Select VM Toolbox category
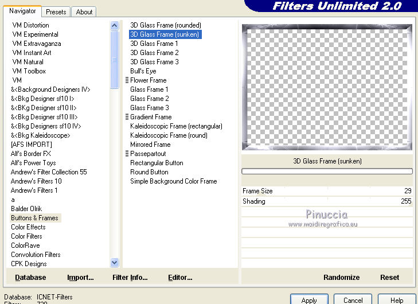The width and height of the screenshot is (418, 304). coord(29,71)
